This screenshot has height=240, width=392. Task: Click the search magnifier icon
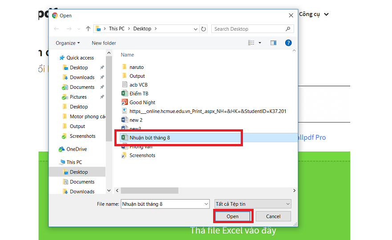coord(288,29)
